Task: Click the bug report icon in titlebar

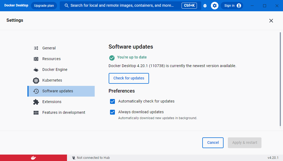Action: click(205, 5)
